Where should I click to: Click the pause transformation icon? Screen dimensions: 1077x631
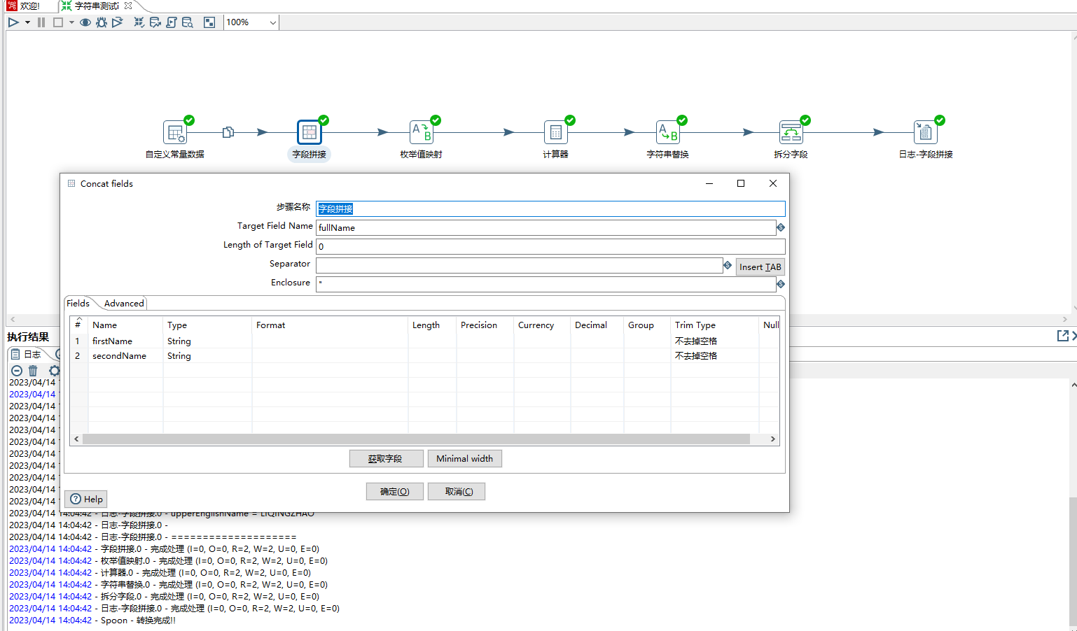click(41, 22)
